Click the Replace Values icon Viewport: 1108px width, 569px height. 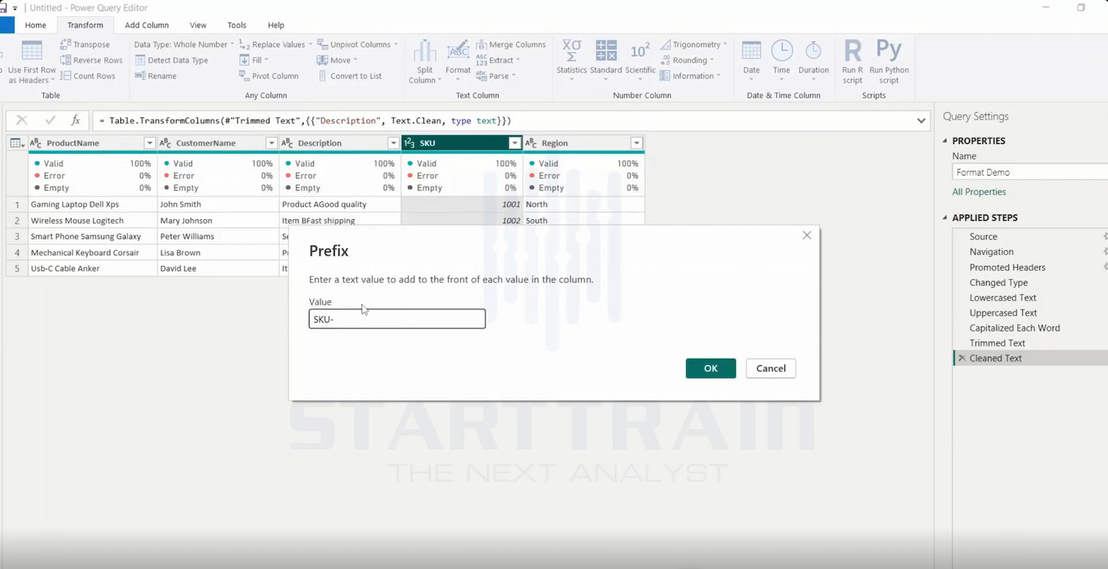[x=244, y=44]
